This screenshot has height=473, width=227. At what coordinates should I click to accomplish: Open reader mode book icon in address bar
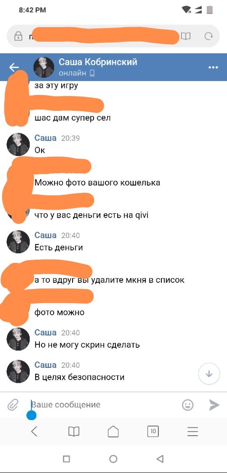[x=186, y=36]
